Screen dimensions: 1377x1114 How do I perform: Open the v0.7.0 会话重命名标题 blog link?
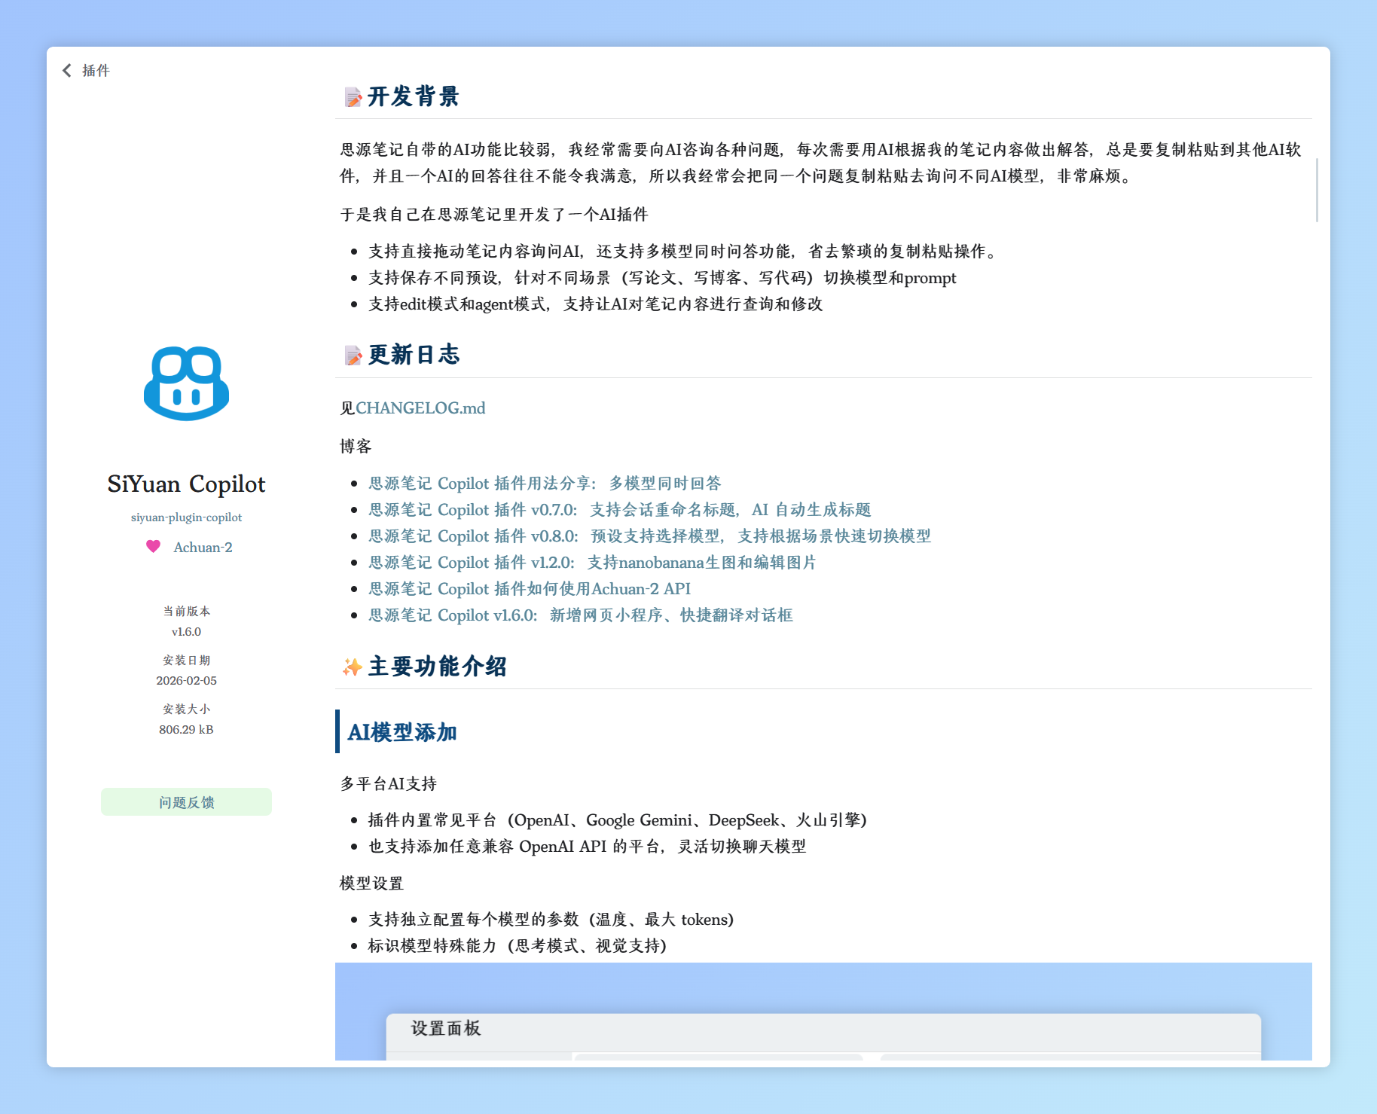click(619, 510)
